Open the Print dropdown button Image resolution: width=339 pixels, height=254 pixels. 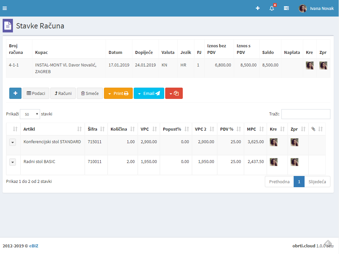click(x=118, y=93)
